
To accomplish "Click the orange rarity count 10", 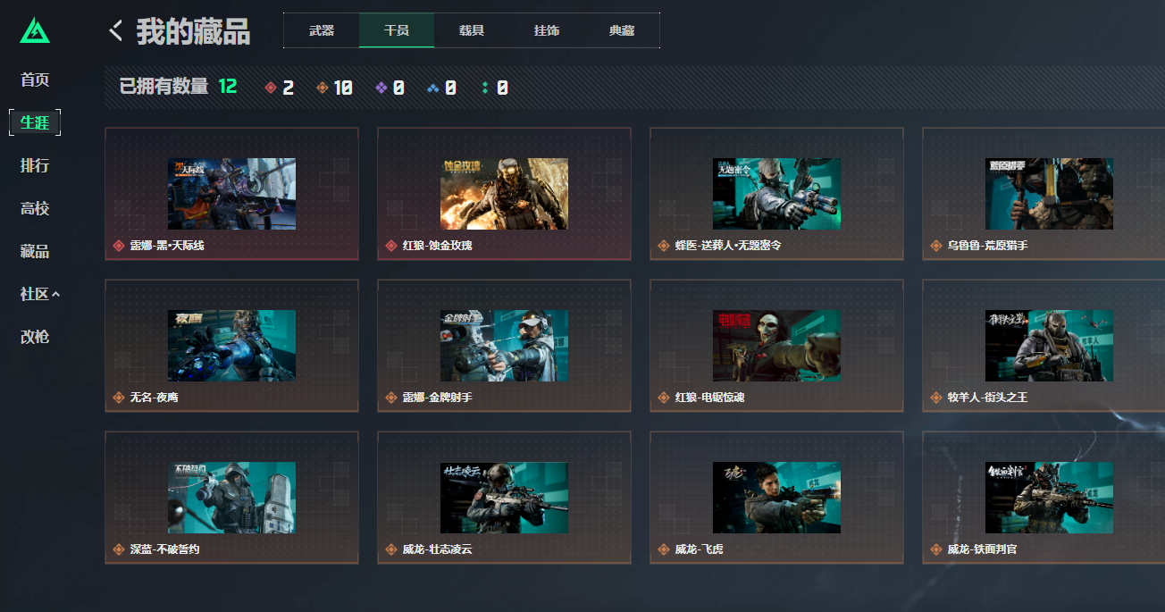I will coord(343,88).
